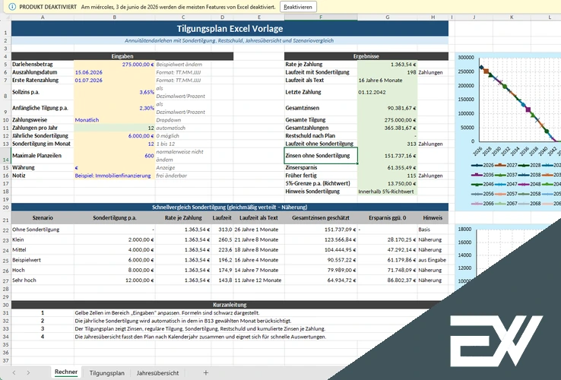Select the Innerhalb 5%-Richtwert hint cell

[387, 192]
